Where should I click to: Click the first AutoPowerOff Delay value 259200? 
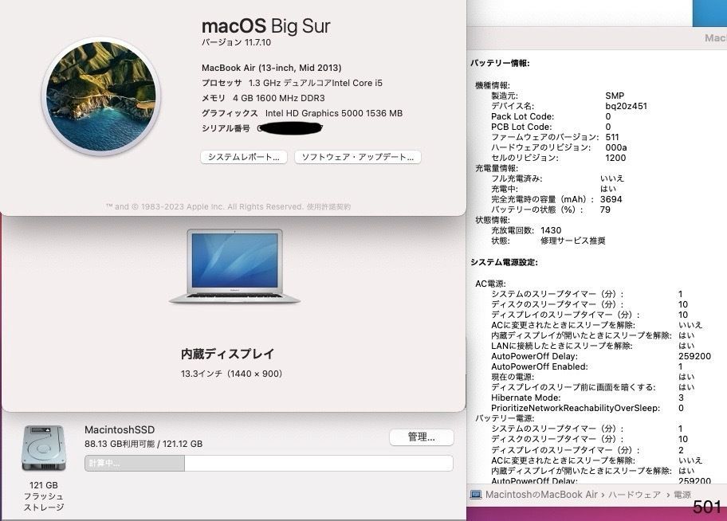[694, 356]
